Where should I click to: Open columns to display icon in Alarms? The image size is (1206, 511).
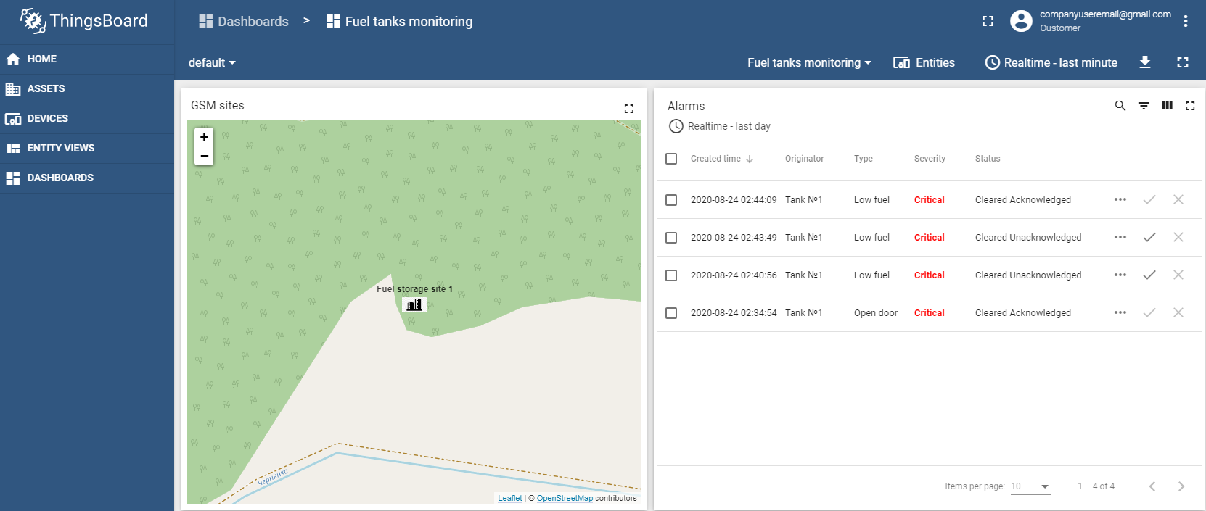[x=1167, y=106]
